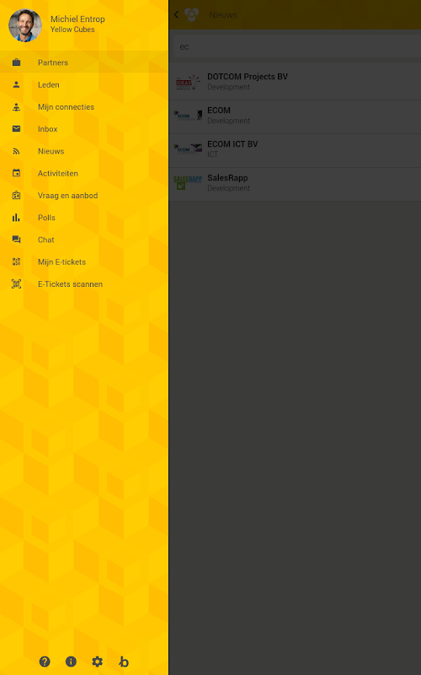The image size is (421, 675).
Task: Open the Leden menu item
Action: tap(84, 85)
